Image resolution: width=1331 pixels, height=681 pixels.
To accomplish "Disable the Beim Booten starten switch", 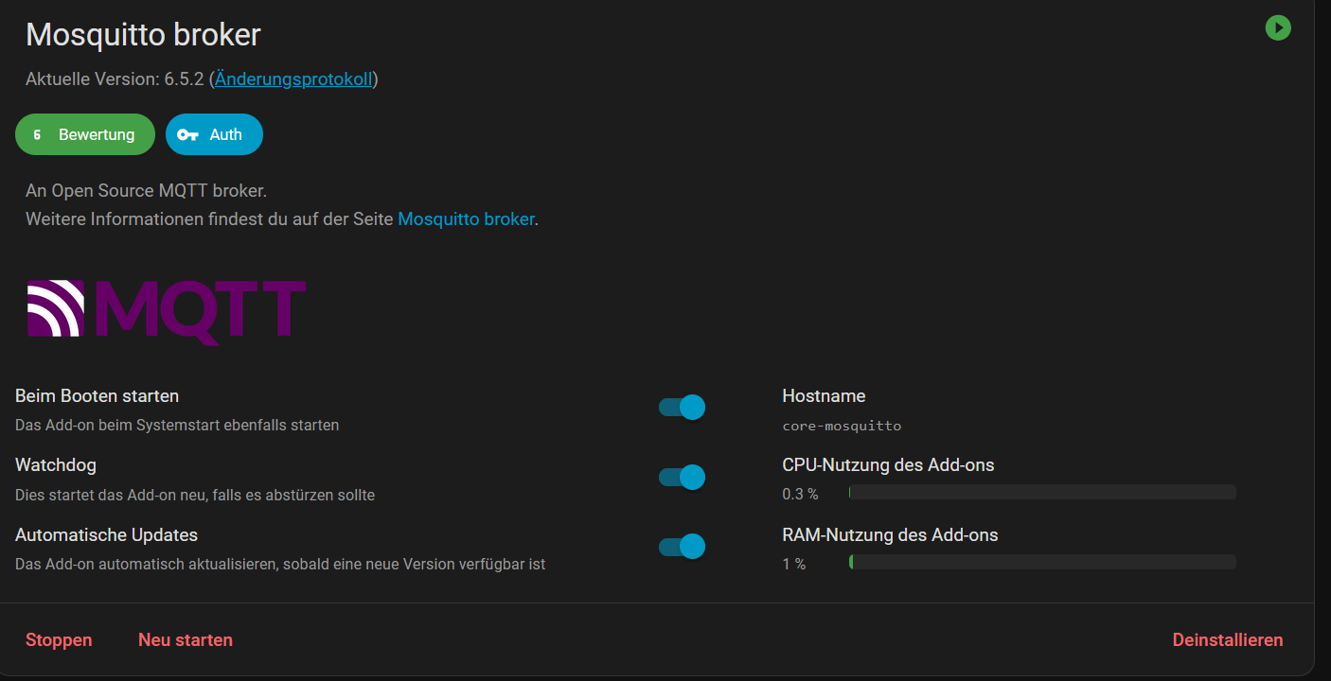I will [x=682, y=408].
